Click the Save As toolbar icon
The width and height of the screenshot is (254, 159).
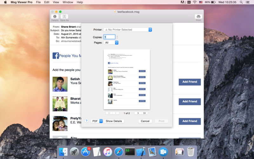[64, 17]
